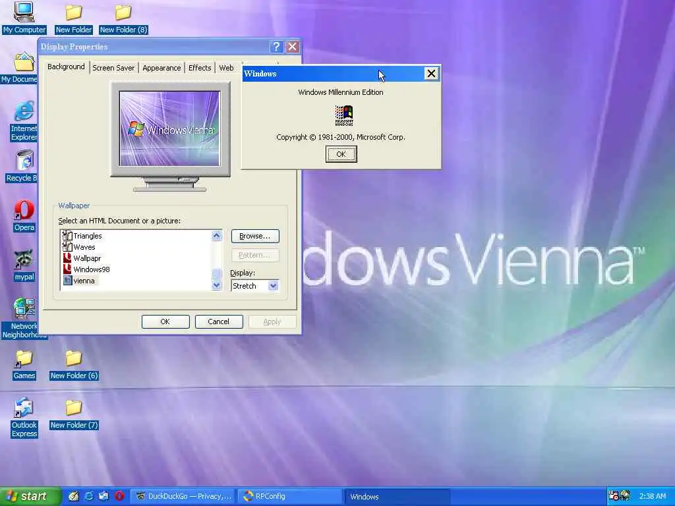
Task: Select Triangles wallpaper in list
Action: coord(88,236)
